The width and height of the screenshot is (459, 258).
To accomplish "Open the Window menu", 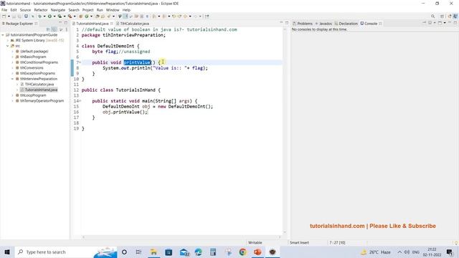I will click(113, 10).
